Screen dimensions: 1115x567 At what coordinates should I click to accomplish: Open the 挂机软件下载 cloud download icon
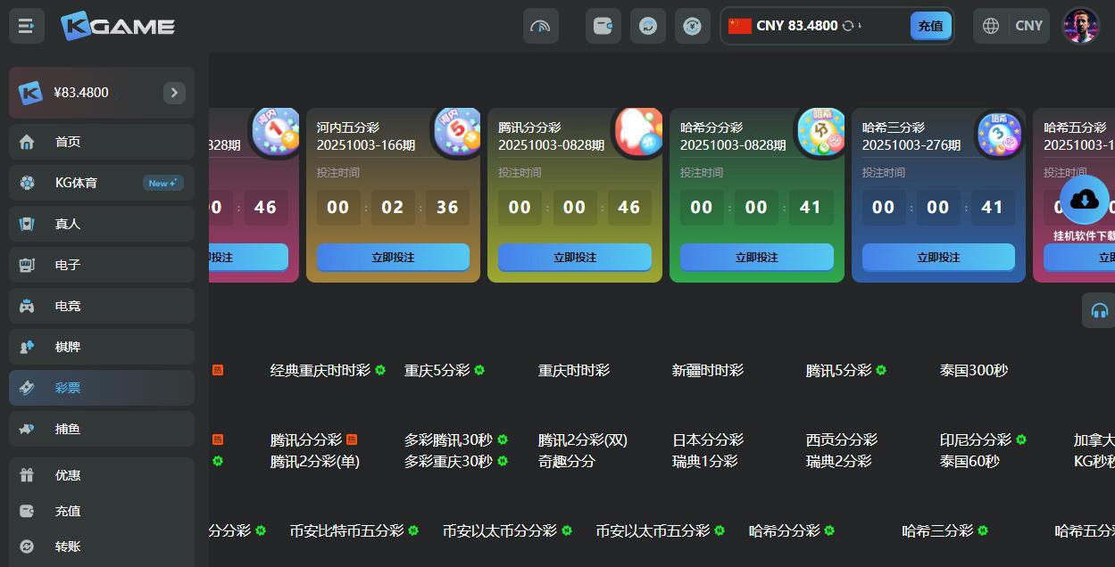click(1085, 199)
